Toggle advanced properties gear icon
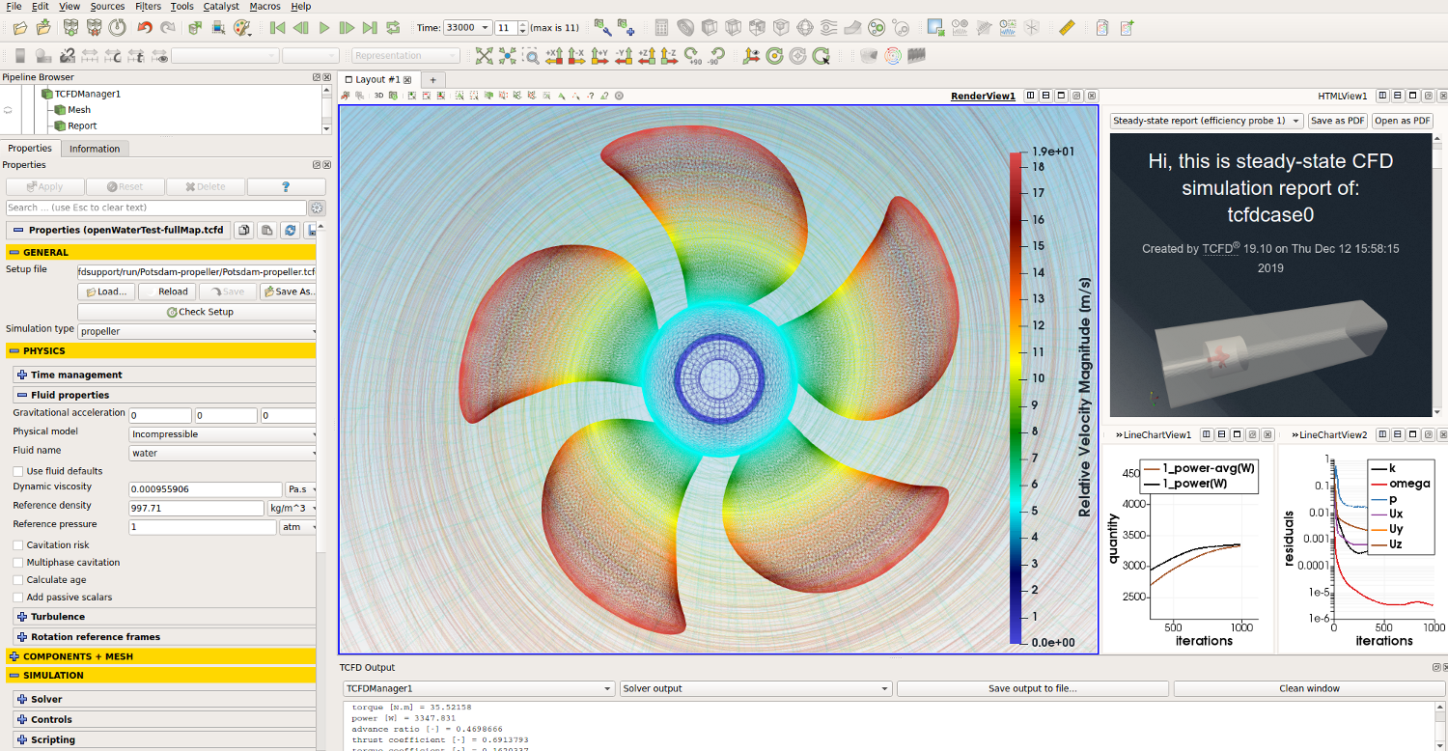This screenshot has width=1448, height=751. click(317, 208)
